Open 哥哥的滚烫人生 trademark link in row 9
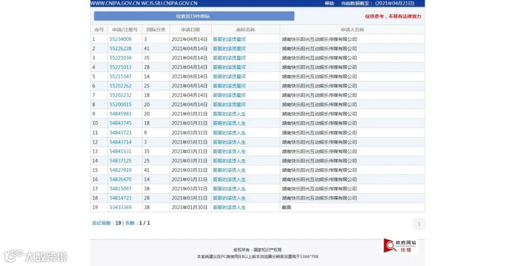Viewport: 516px width, 266px height. click(x=229, y=114)
